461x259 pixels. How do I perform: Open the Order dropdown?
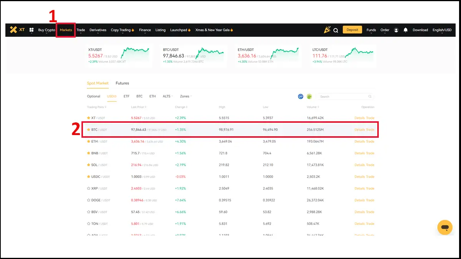tap(385, 30)
